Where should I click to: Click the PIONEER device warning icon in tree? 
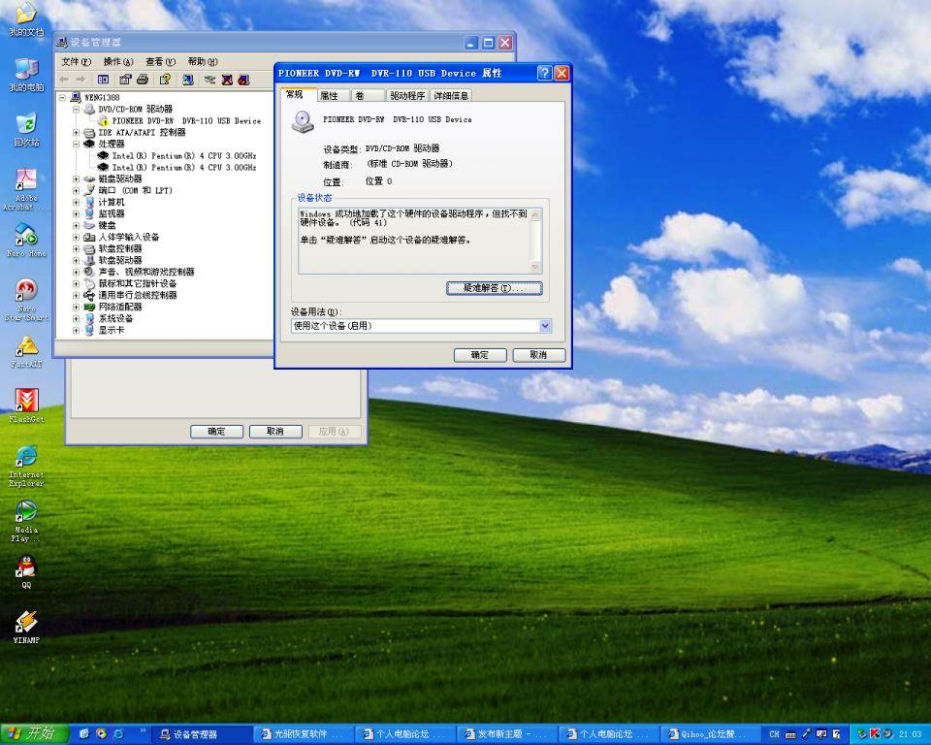point(104,120)
